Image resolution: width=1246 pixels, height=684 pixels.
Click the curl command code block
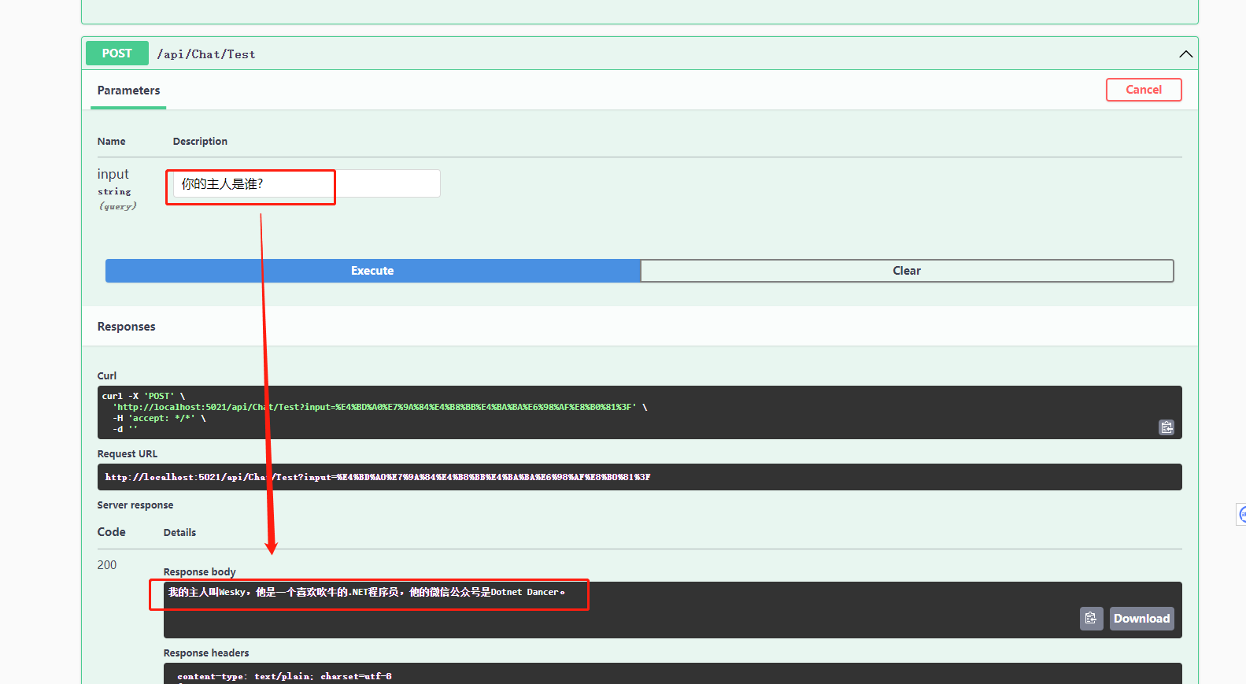tap(639, 412)
